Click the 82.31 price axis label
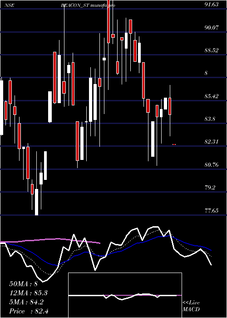This screenshot has width=227, height=318. (x=212, y=142)
